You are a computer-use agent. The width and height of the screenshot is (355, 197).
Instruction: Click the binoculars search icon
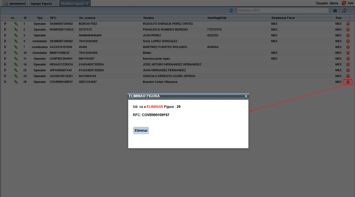click(335, 11)
